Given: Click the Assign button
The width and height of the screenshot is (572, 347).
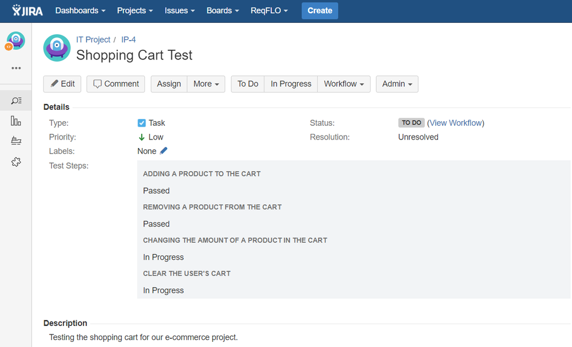Looking at the screenshot, I should (x=169, y=84).
